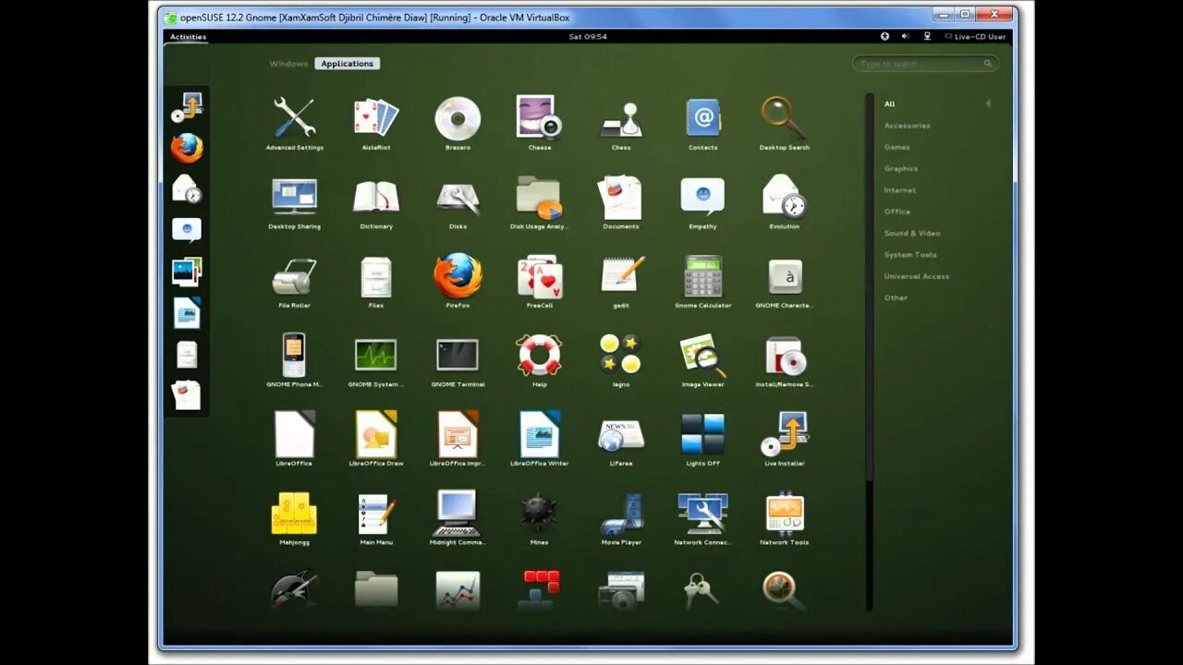Launch the Dictionary app

point(376,202)
